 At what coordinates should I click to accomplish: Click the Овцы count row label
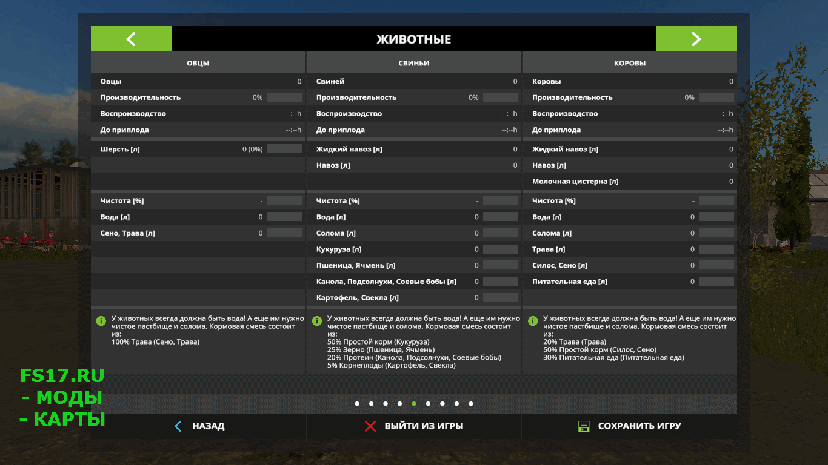[111, 81]
